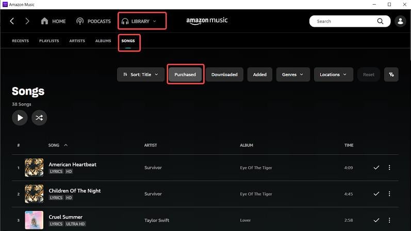The width and height of the screenshot is (411, 231).
Task: Click the American Heartbeat album art
Action: pyautogui.click(x=34, y=167)
